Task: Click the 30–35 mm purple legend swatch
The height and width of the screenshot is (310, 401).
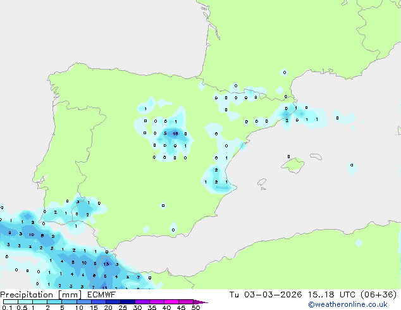Action: (x=142, y=302)
